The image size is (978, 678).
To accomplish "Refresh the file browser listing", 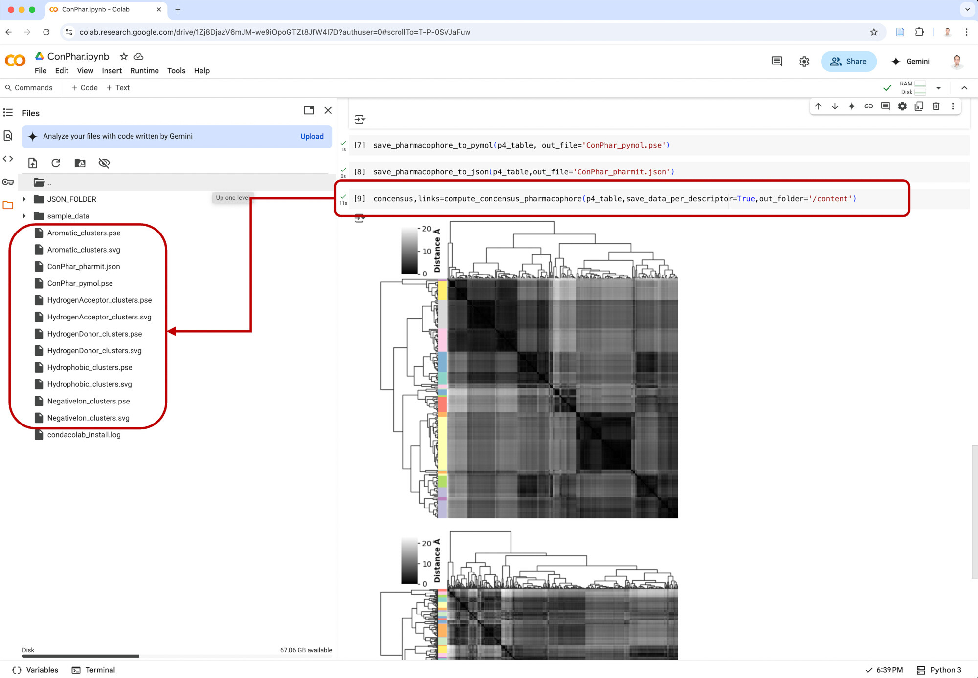I will tap(56, 163).
